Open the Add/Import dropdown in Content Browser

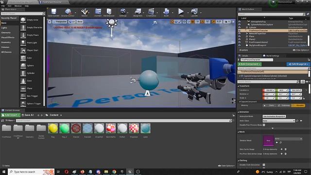click(x=11, y=115)
